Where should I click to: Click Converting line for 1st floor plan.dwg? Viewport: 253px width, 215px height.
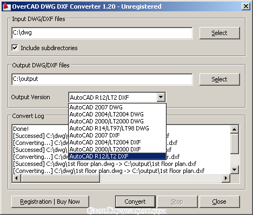click(x=109, y=171)
